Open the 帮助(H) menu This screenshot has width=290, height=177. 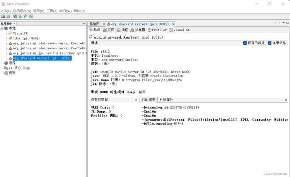click(x=79, y=11)
